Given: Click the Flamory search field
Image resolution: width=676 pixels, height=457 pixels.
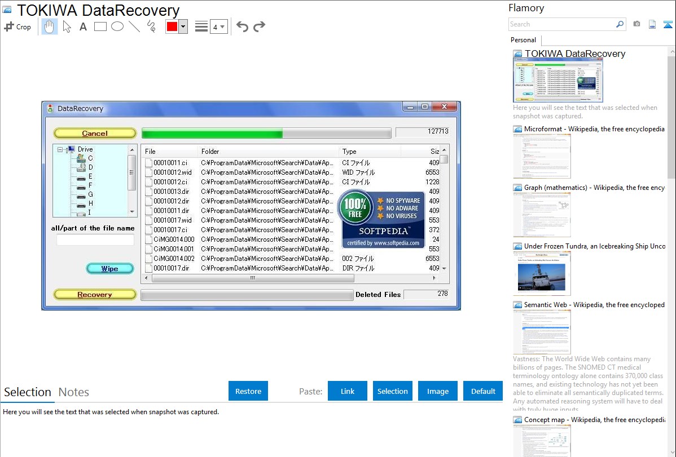Looking at the screenshot, I should (561, 24).
